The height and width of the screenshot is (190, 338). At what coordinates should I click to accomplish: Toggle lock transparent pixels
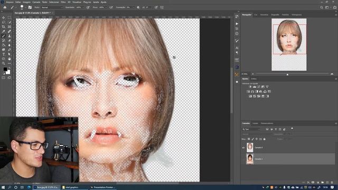point(249,139)
